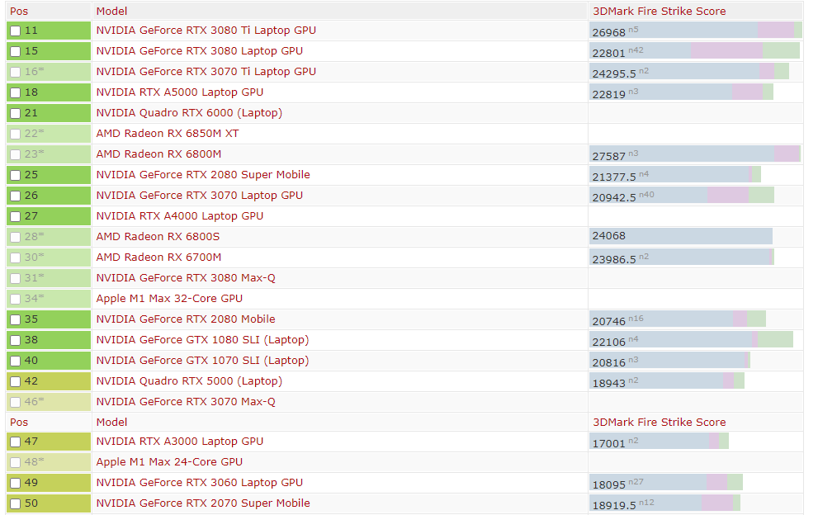Click the AMD Radeon RX 6800M link
This screenshot has width=818, height=515.
tap(158, 154)
